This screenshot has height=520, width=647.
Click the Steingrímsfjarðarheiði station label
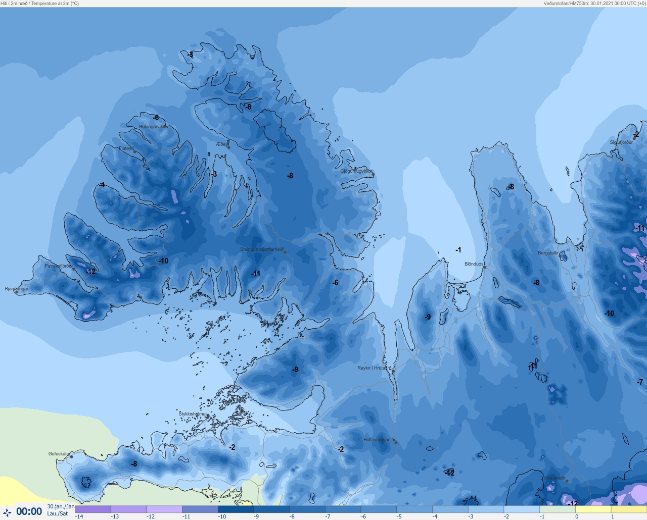[262, 249]
